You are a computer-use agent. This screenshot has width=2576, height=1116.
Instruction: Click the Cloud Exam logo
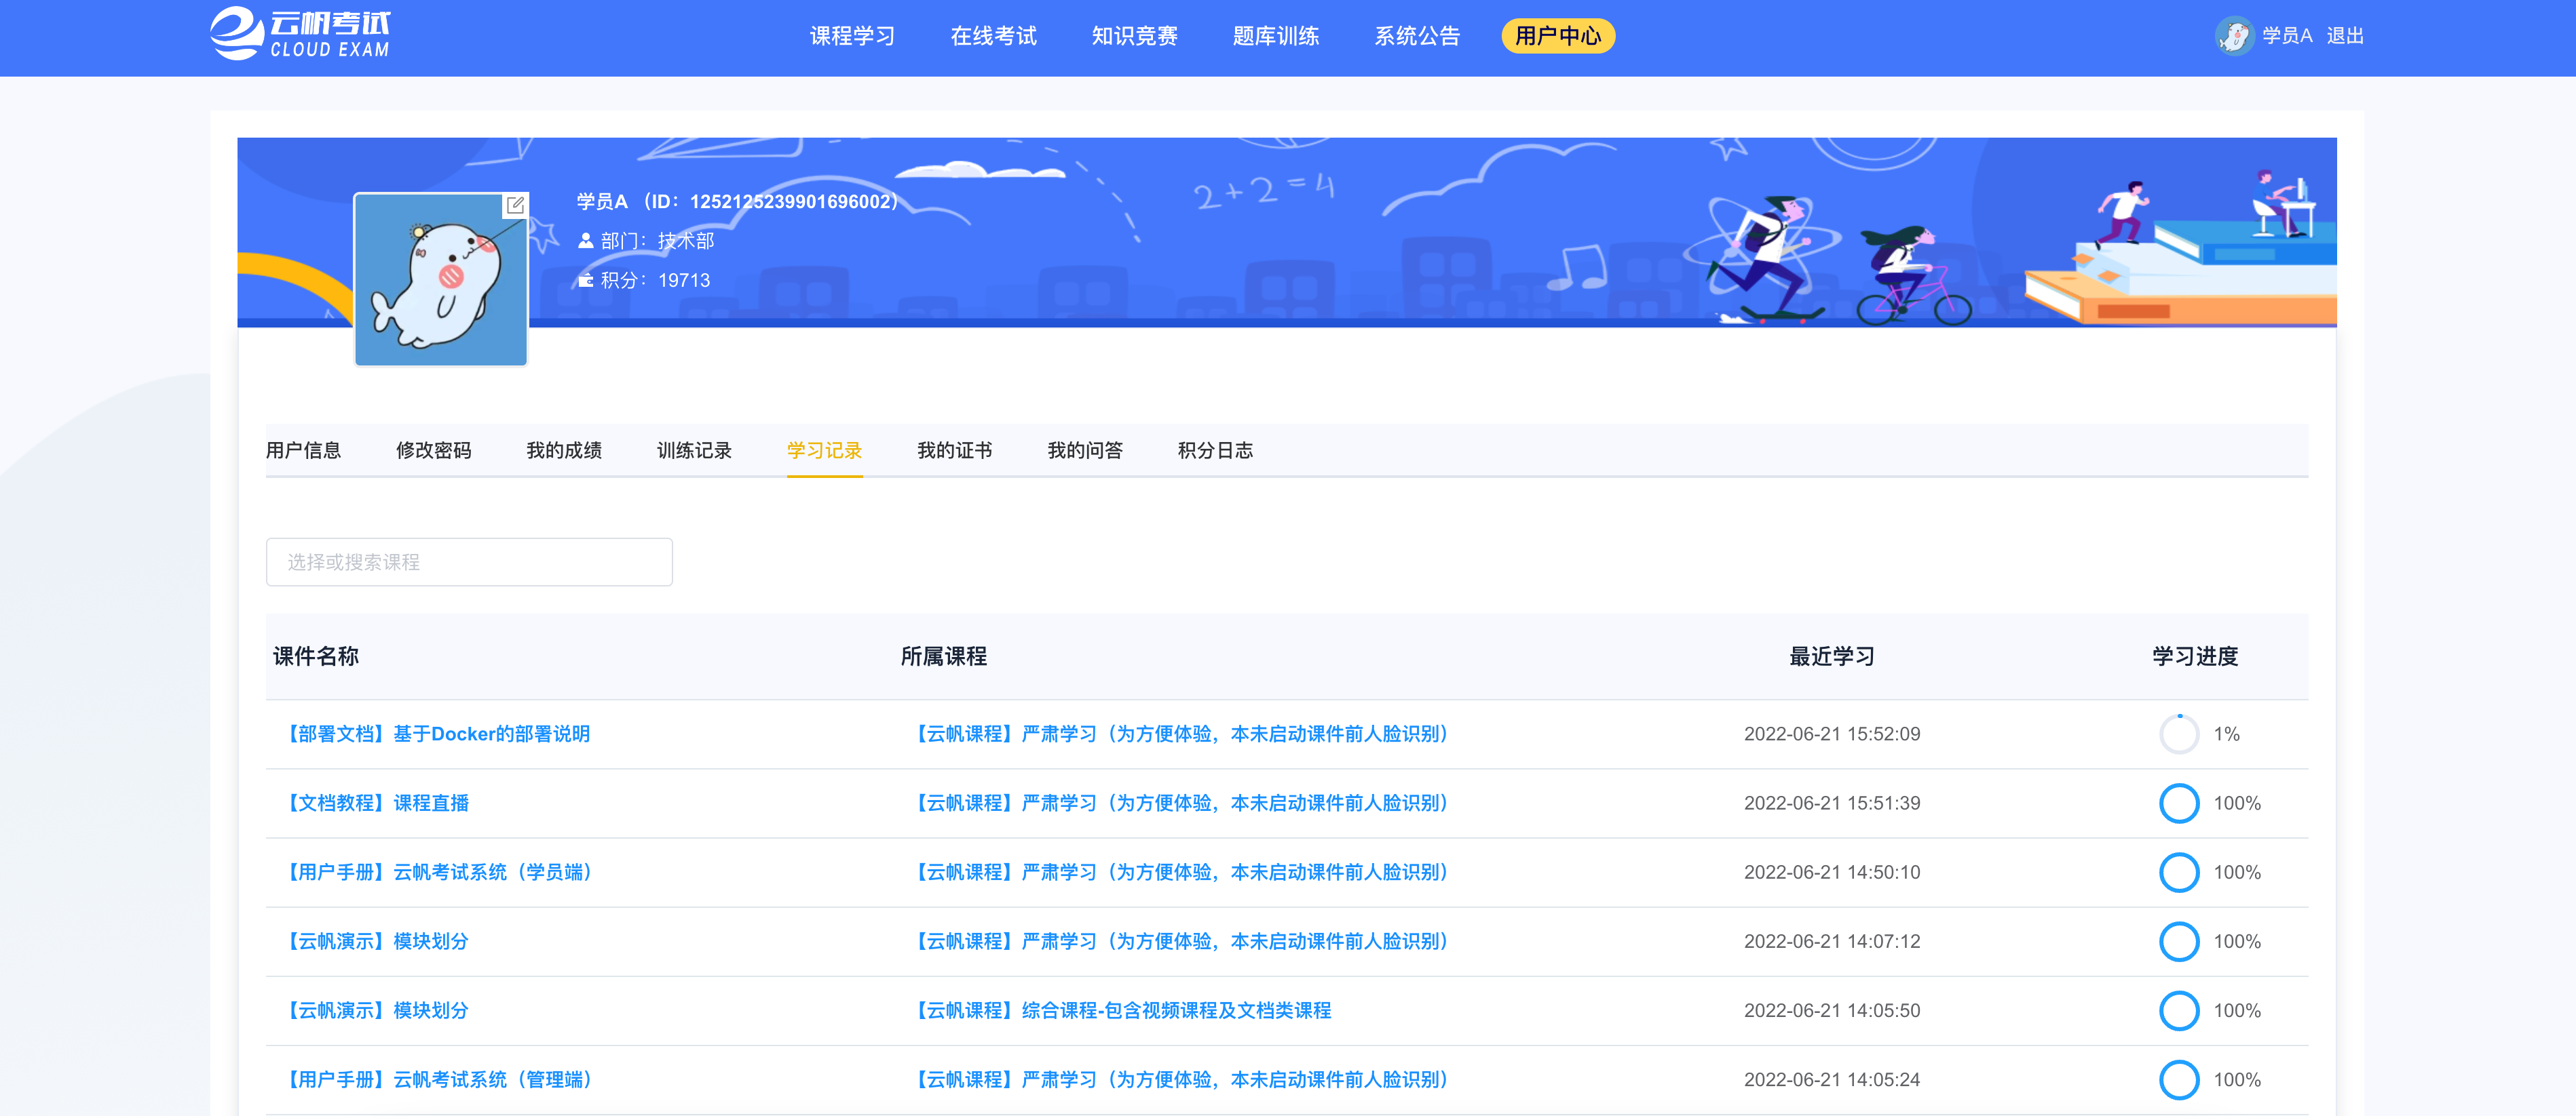(x=300, y=34)
